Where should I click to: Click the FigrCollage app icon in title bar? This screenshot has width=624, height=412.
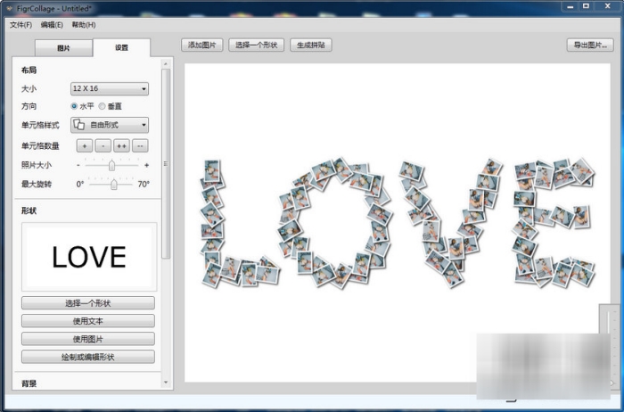[x=7, y=6]
